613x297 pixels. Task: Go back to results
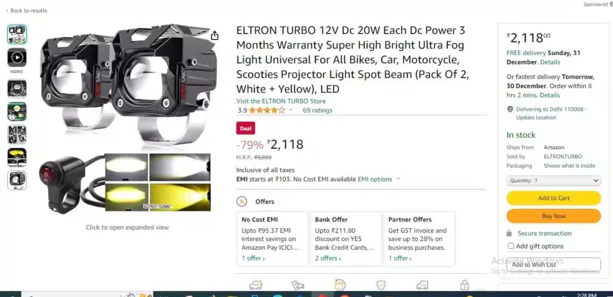click(26, 11)
